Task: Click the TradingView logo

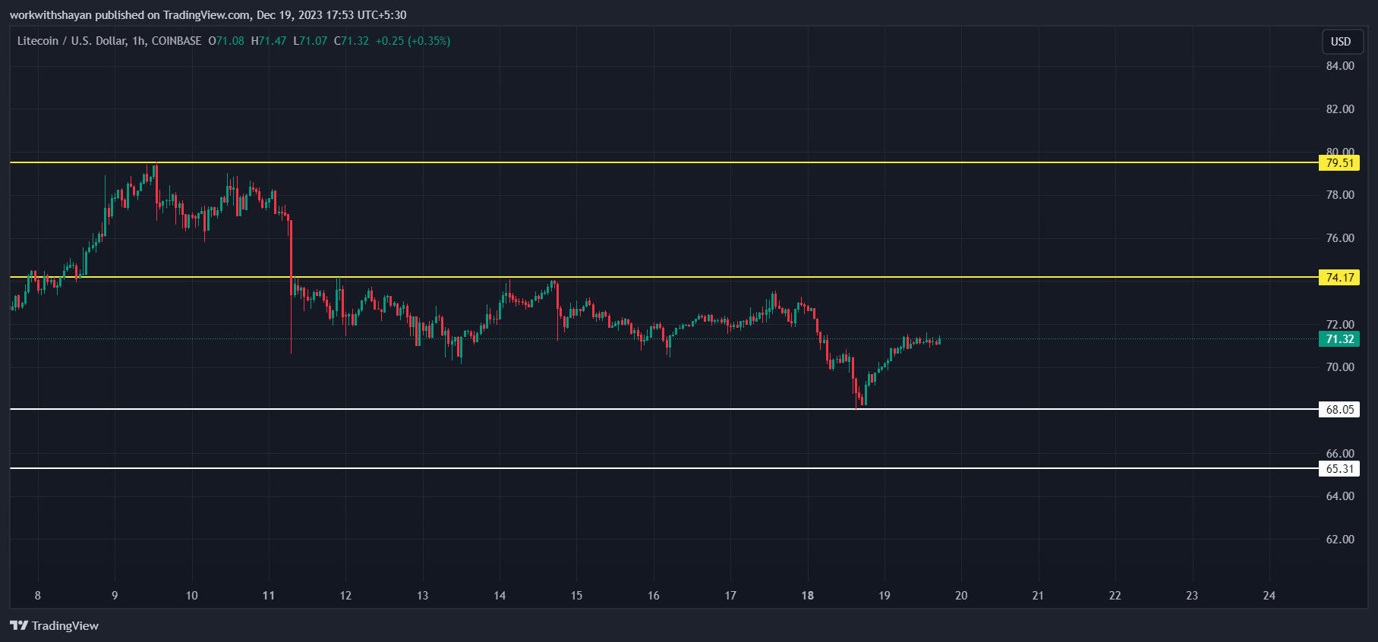Action: tap(55, 625)
